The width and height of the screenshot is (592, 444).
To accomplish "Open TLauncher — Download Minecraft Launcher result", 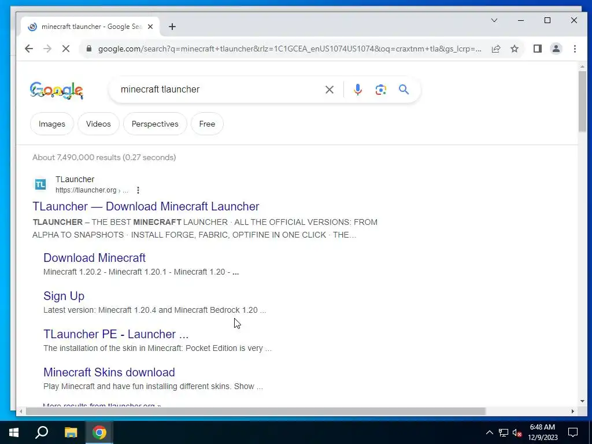I will coord(146,206).
